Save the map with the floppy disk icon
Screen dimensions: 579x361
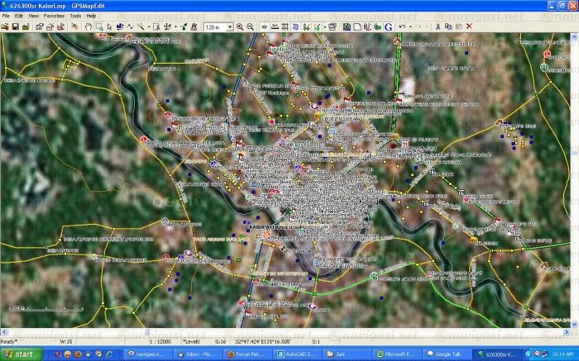tap(16, 26)
